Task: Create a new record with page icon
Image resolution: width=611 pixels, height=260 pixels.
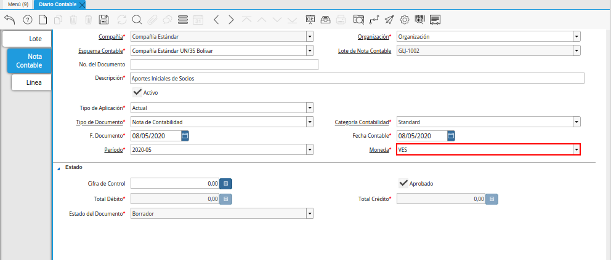Action: coord(42,20)
